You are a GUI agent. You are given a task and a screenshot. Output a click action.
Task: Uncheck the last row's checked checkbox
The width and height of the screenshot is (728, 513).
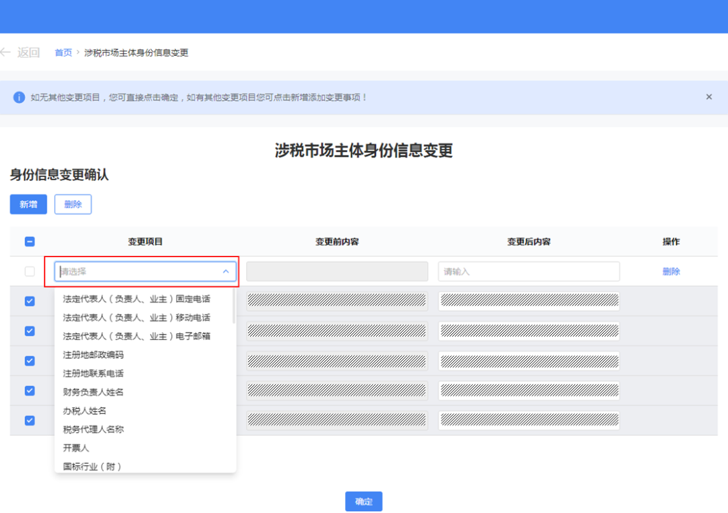click(x=30, y=420)
